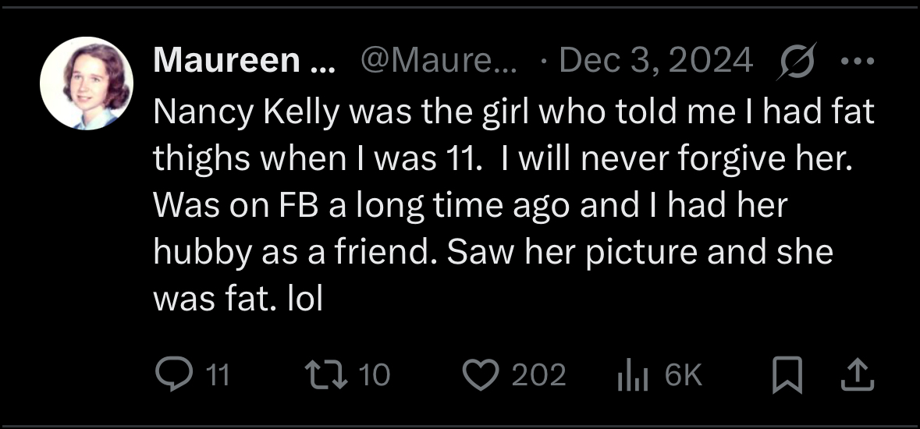Click the 202 likes count
The image size is (920, 429).
pos(538,374)
